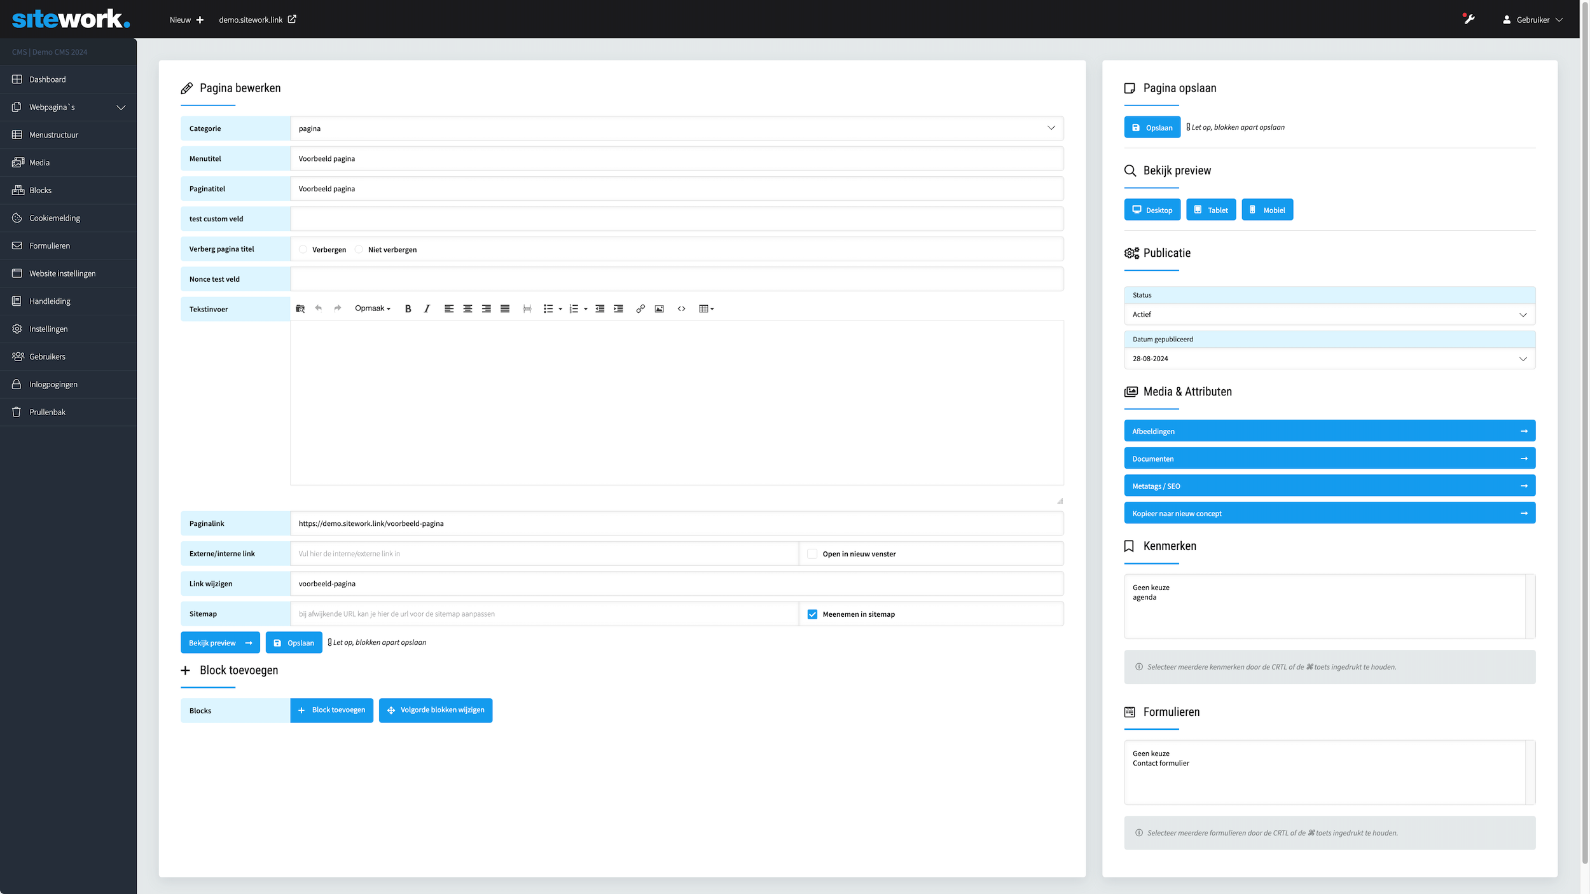Center align text in the editor
This screenshot has height=894, width=1590.
tap(467, 309)
